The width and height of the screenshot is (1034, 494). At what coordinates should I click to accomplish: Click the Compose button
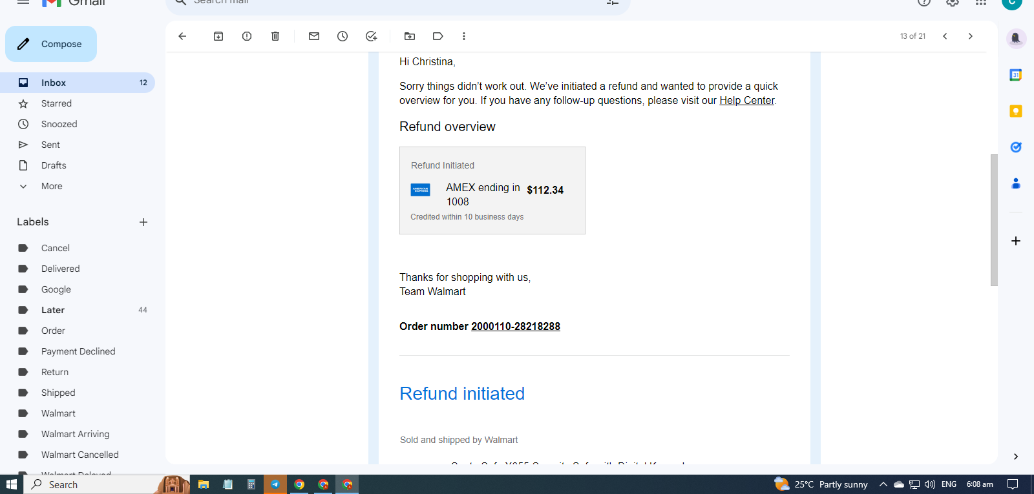(x=51, y=44)
